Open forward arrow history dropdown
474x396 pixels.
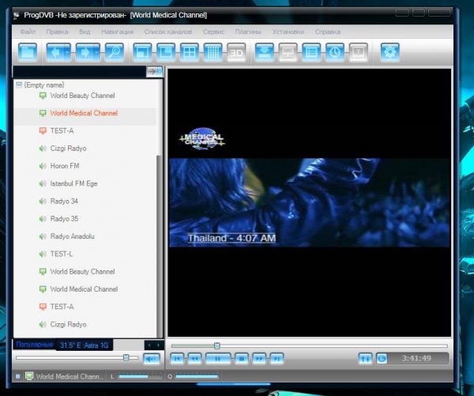coord(97,53)
